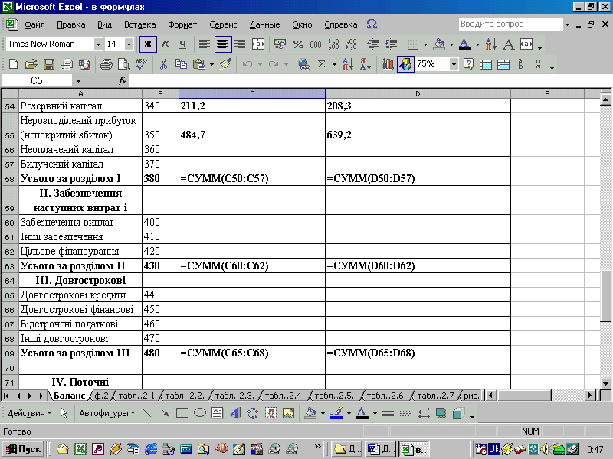Go to last sheet tab arrow
This screenshot has width=613, height=459.
(41, 396)
